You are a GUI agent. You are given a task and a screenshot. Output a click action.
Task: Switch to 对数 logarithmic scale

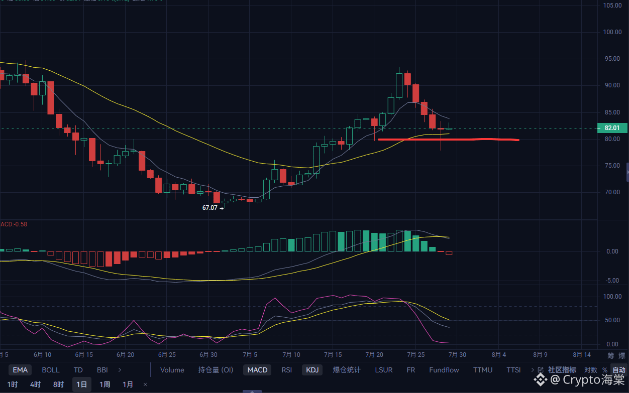tap(591, 370)
